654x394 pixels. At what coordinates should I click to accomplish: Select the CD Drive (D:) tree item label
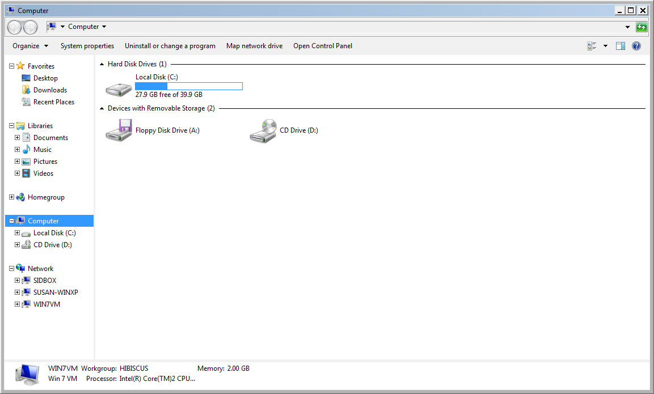53,245
